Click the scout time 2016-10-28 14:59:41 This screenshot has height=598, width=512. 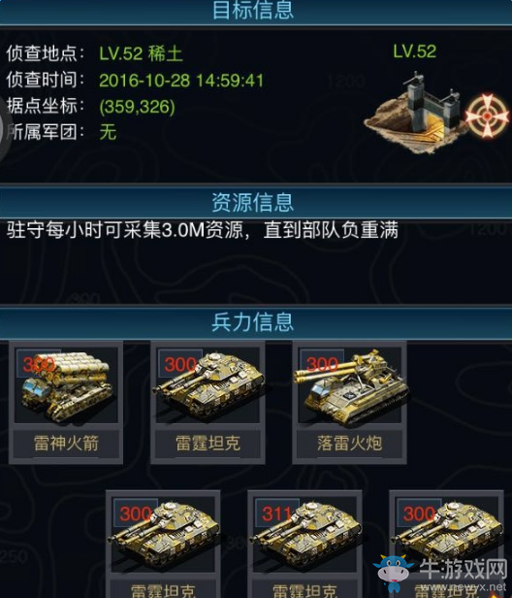click(x=181, y=81)
